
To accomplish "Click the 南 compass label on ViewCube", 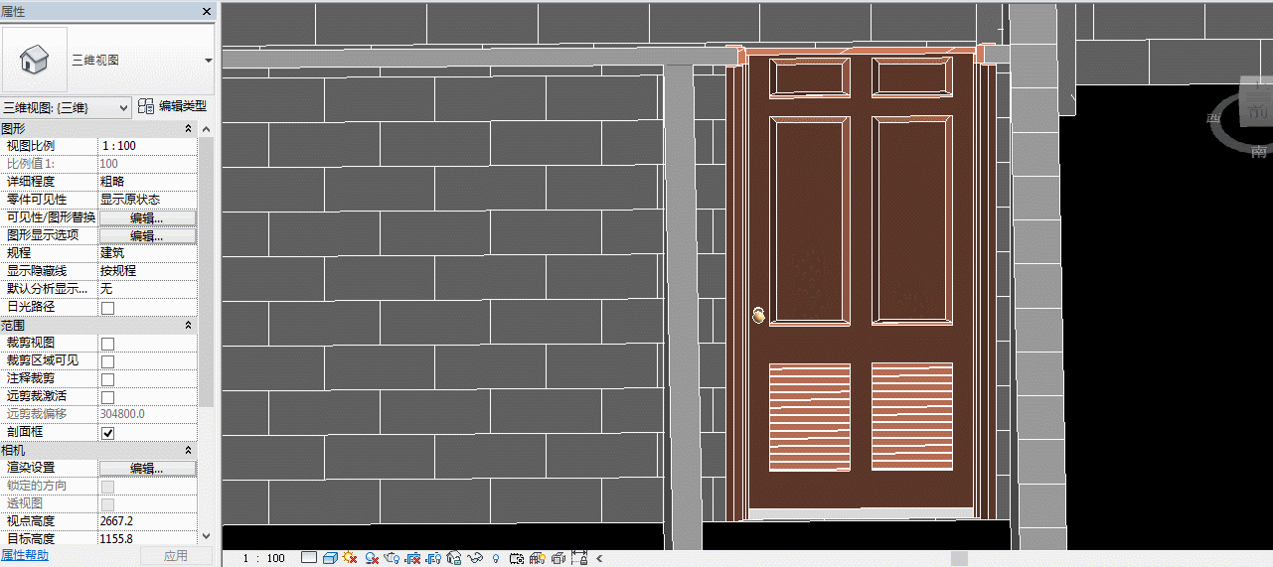I will coord(1259,152).
